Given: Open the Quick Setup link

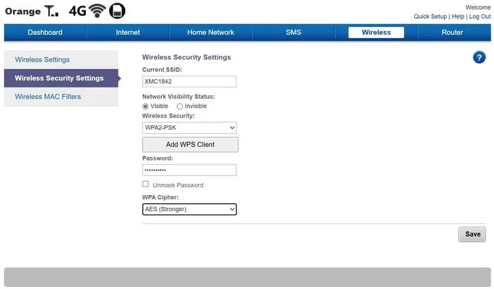Looking at the screenshot, I should coord(430,16).
